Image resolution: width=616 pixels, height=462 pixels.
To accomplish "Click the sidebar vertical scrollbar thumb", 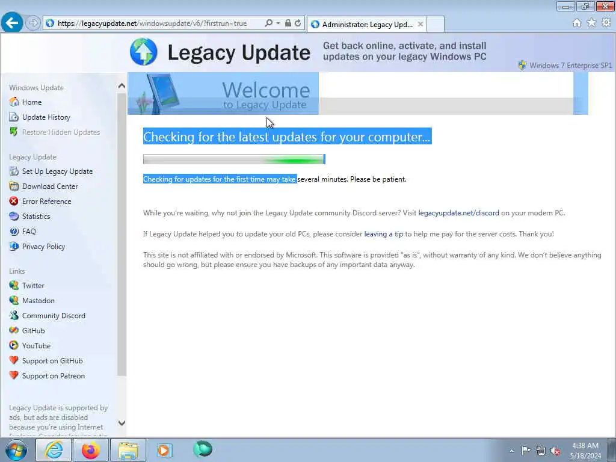I will coord(122,234).
